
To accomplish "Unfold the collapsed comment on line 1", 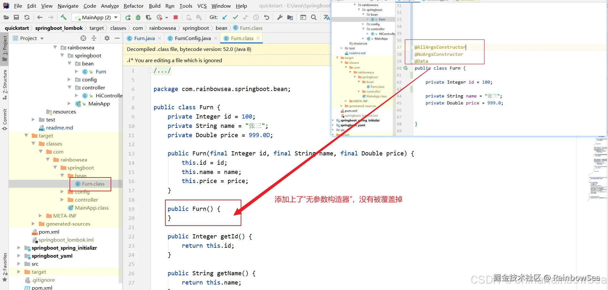I will point(151,70).
